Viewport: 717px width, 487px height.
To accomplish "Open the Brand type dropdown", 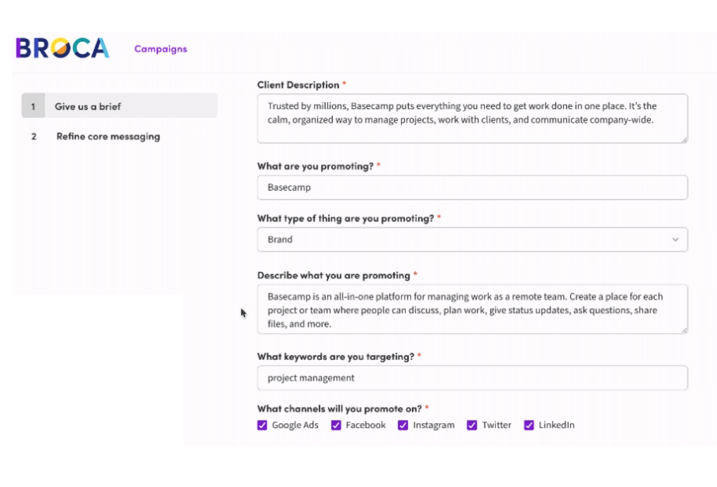I will [x=472, y=240].
